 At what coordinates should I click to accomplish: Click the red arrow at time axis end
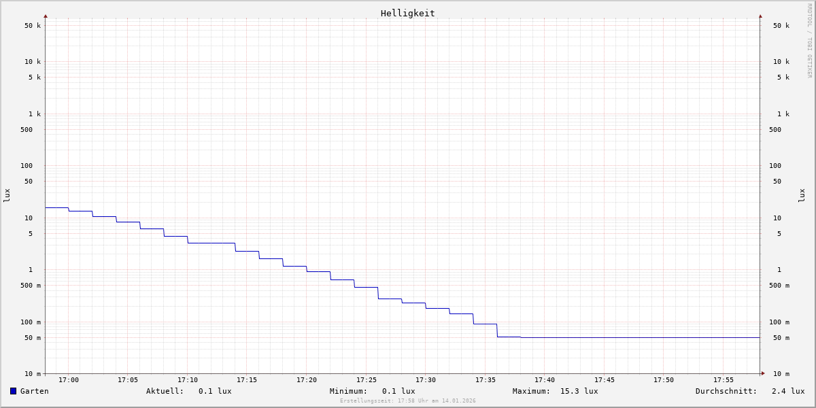tap(763, 373)
